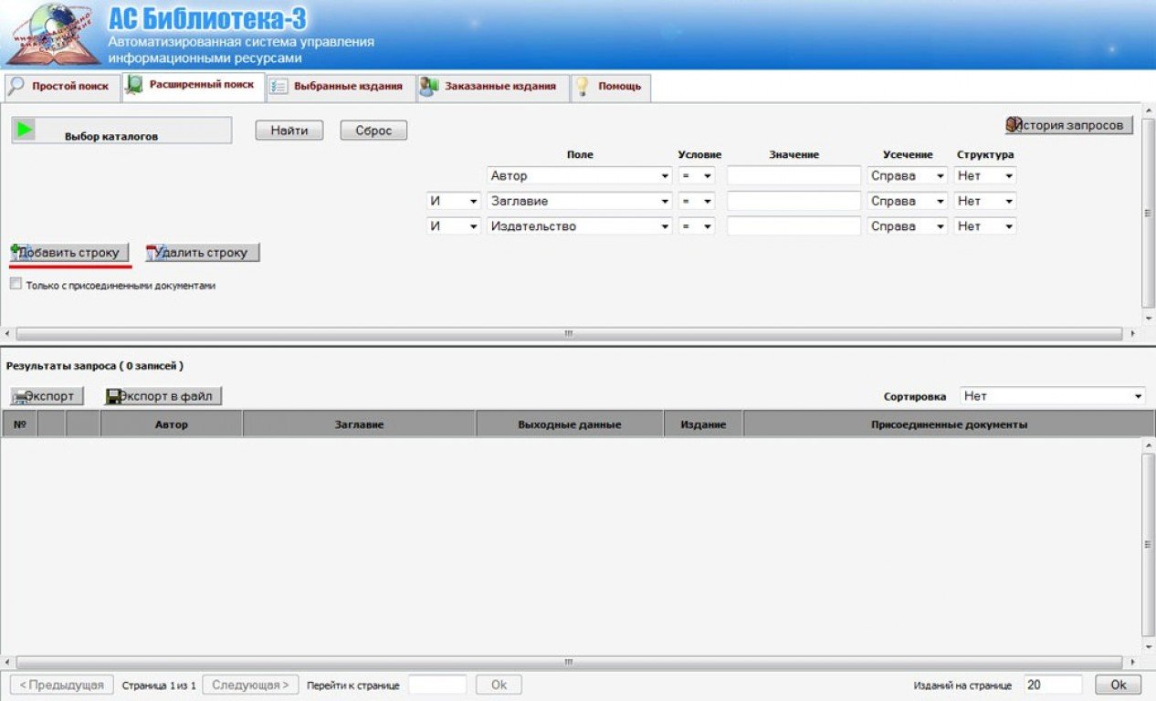Click the magnifier icon on Простой поиск tab

16,87
